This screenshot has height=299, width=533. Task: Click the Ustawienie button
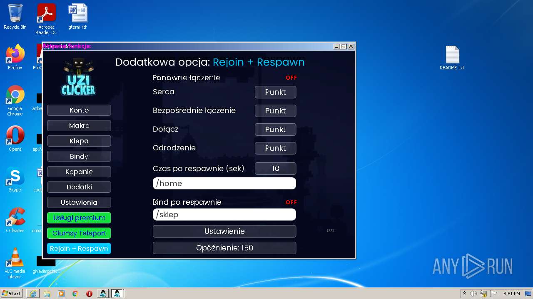(x=224, y=231)
